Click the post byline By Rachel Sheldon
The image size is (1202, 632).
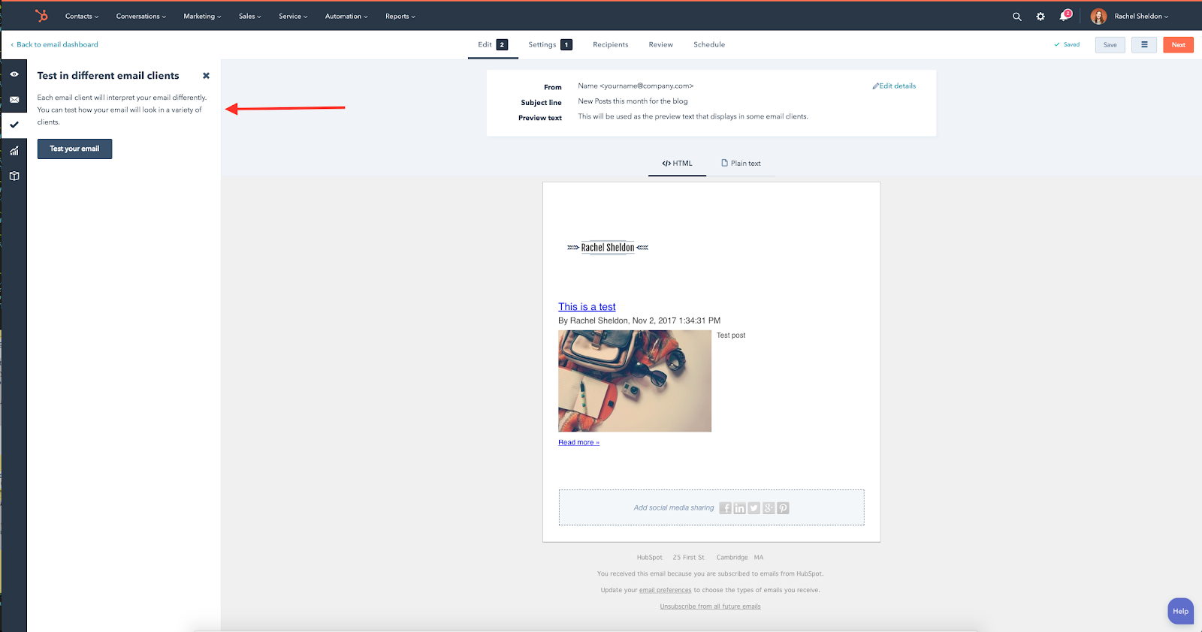[x=639, y=321]
